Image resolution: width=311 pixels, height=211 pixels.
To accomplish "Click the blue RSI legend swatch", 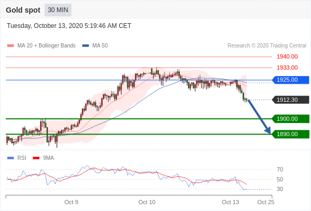I will [11, 158].
